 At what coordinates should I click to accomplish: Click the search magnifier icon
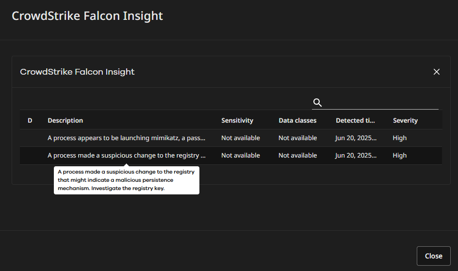[x=317, y=103]
